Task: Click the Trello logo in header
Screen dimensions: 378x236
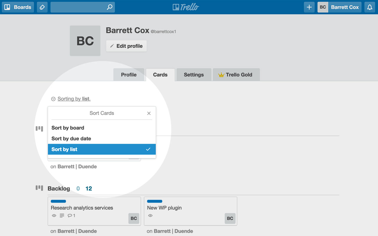Action: pyautogui.click(x=186, y=7)
